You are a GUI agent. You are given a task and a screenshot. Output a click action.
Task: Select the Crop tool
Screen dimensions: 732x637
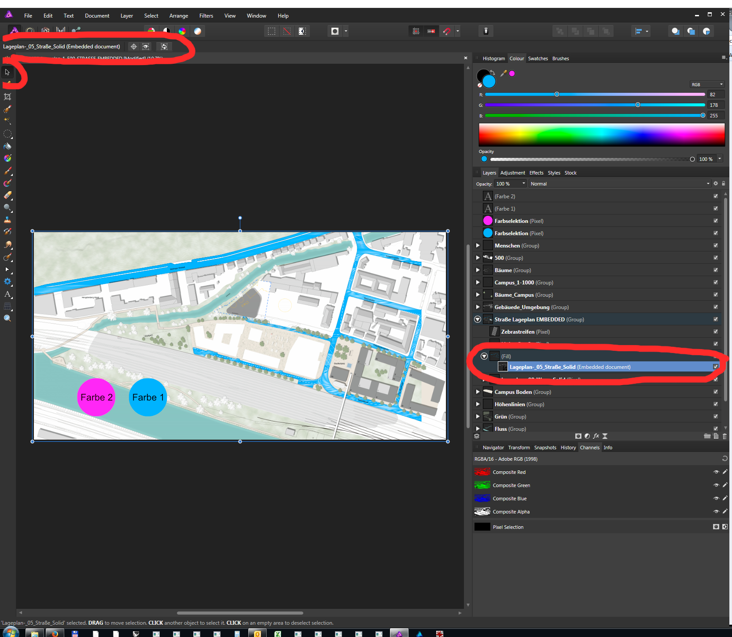(7, 97)
